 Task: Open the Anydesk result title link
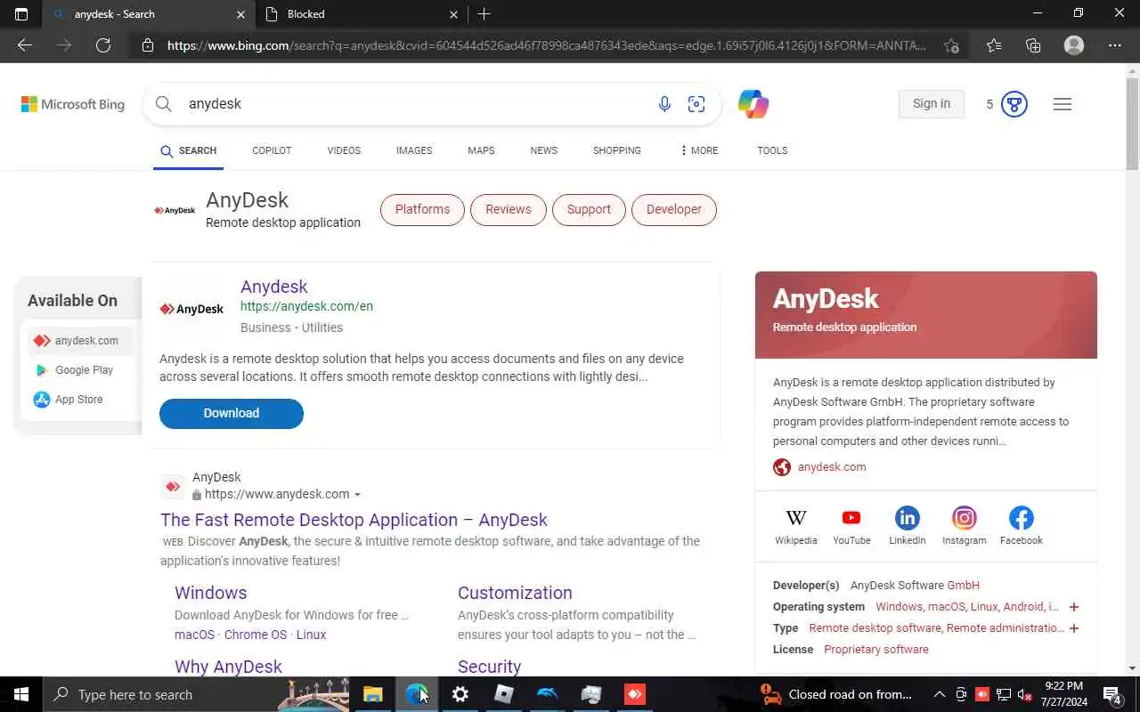[273, 287]
